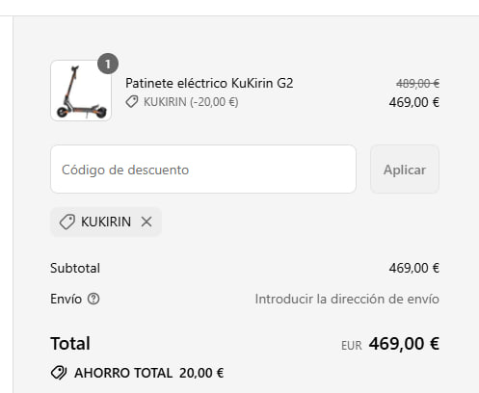Click the KUKIRIN (-20,00 €) discount text

tap(191, 102)
